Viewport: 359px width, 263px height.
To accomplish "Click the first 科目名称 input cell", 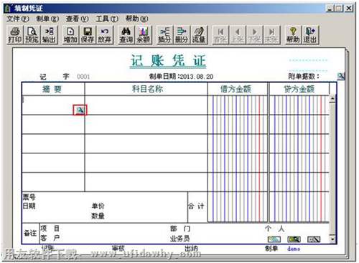I will [x=146, y=105].
